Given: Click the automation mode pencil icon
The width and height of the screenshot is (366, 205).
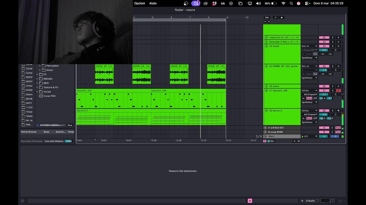Looking at the screenshot, I should (275, 17).
